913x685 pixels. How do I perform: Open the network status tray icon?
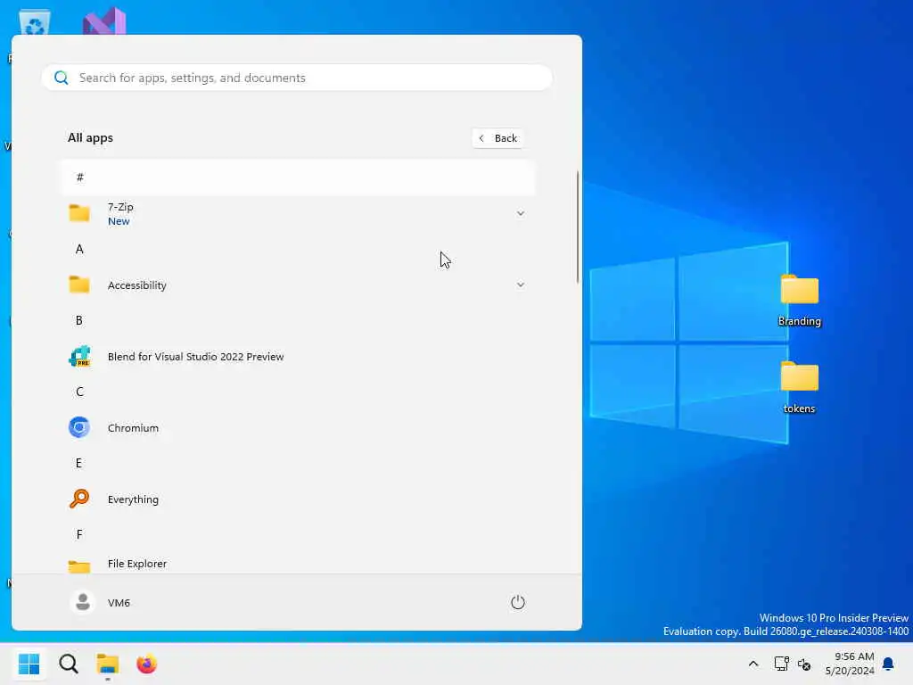[781, 664]
